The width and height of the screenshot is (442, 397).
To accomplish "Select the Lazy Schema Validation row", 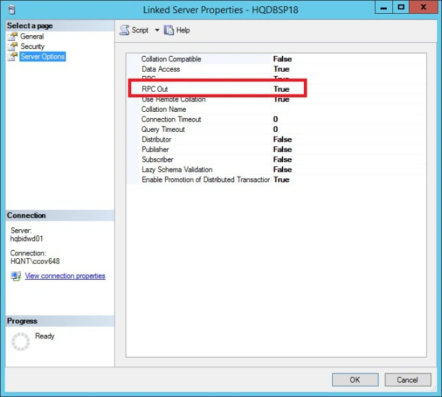I will click(276, 170).
